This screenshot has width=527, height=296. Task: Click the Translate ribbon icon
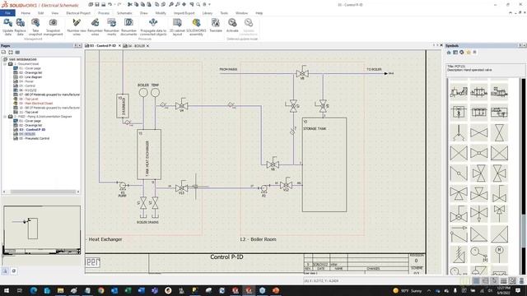pos(216,25)
